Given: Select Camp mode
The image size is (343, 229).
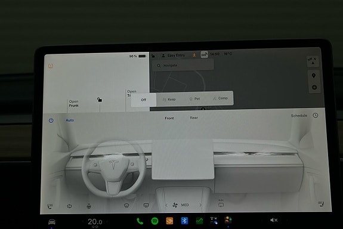Looking at the screenshot, I should click(220, 98).
